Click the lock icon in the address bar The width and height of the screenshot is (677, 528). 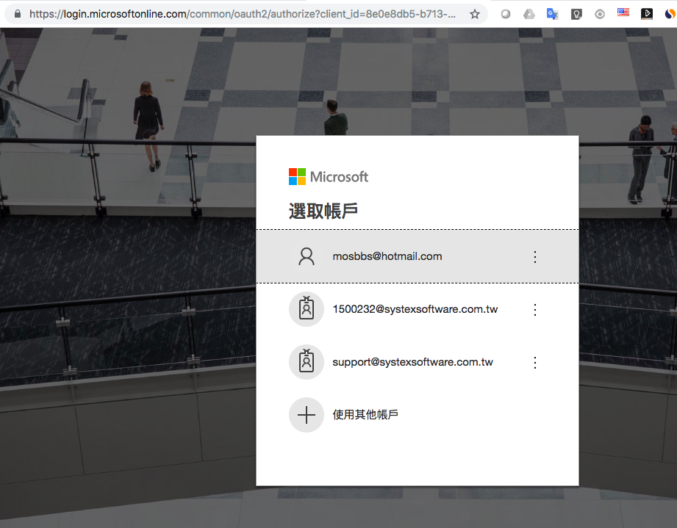[x=18, y=14]
